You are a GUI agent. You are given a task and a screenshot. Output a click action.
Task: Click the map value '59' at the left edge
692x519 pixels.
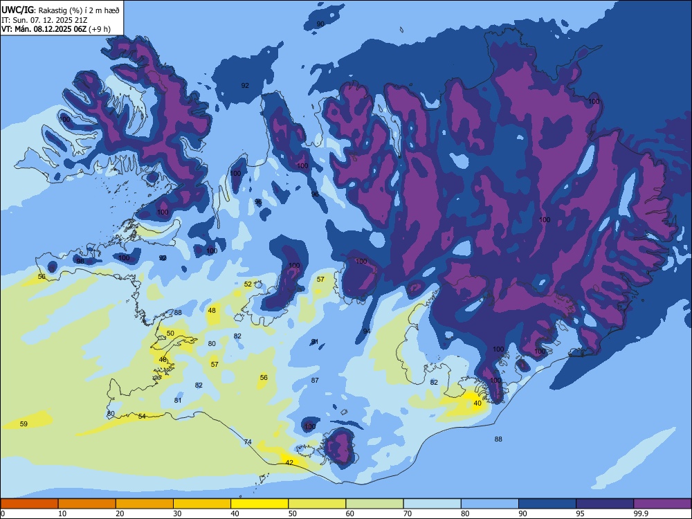pos(24,424)
